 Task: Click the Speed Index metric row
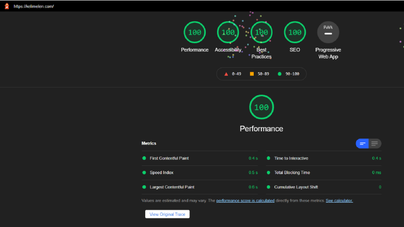[200, 173]
